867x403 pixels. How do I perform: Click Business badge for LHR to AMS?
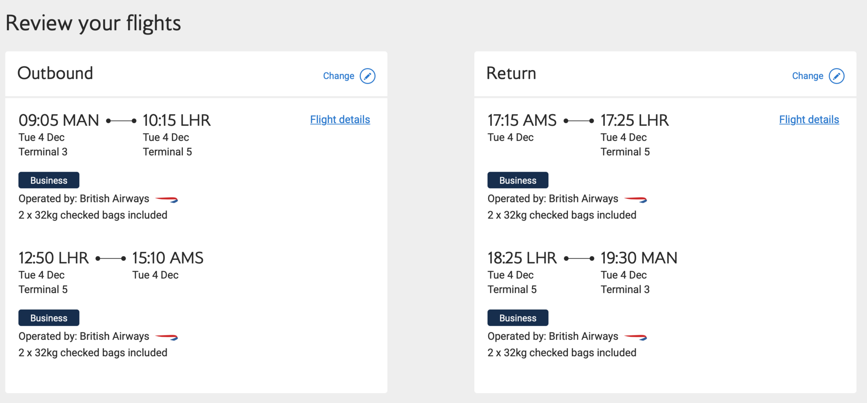tap(49, 318)
